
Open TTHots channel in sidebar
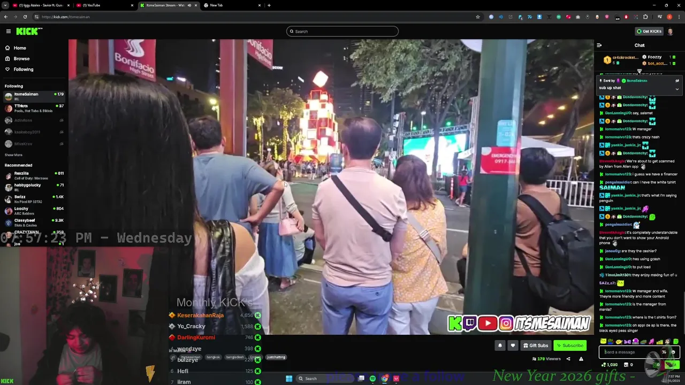coord(34,108)
